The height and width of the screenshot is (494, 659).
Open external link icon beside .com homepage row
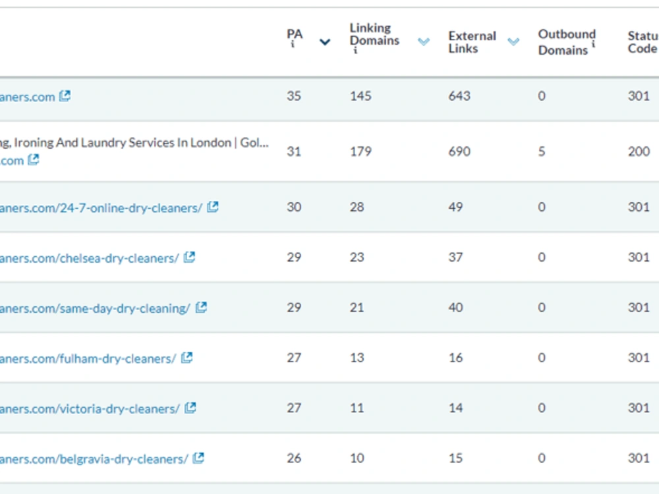[x=33, y=159]
